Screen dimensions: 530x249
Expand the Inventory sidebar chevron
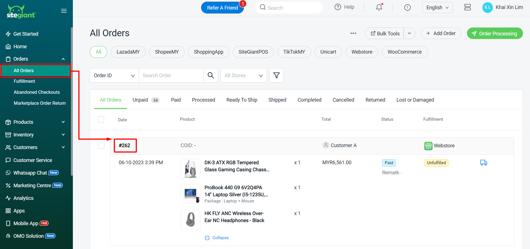click(63, 135)
